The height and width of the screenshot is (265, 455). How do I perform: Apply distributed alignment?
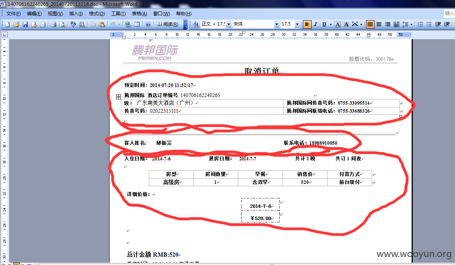(396, 24)
